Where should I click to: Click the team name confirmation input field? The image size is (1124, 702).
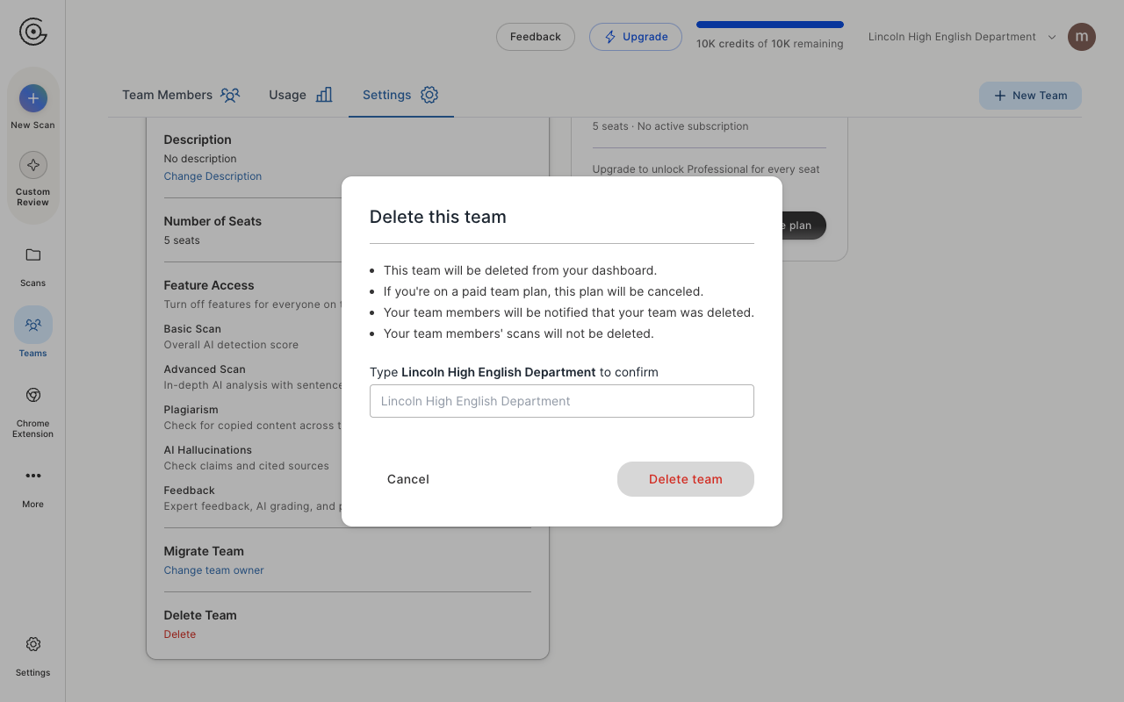point(562,401)
